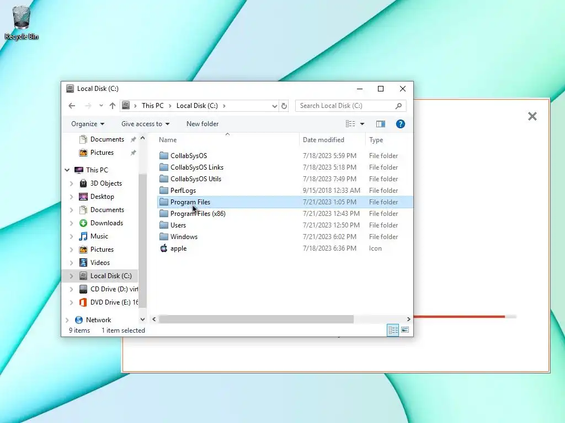The height and width of the screenshot is (423, 565).
Task: Click navigation pane scroll-up arrow
Action: pyautogui.click(x=142, y=138)
